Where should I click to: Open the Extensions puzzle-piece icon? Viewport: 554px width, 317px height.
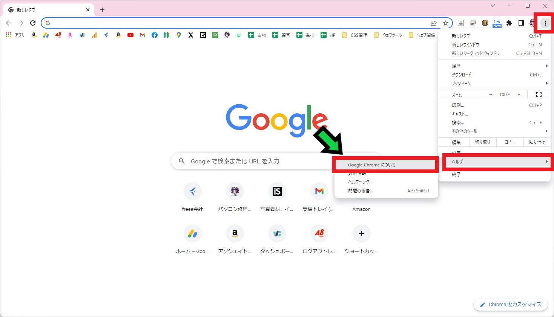pyautogui.click(x=509, y=23)
